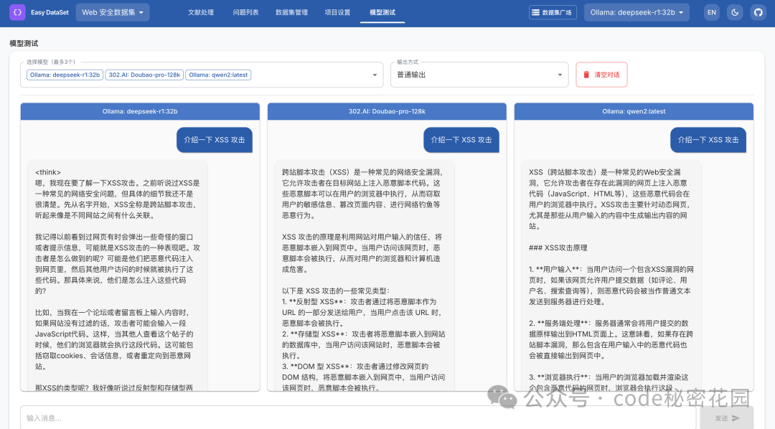This screenshot has width=775, height=429.
Task: Click the Ollama: deepseek-r1:32b chat panel header
Action: (x=140, y=111)
